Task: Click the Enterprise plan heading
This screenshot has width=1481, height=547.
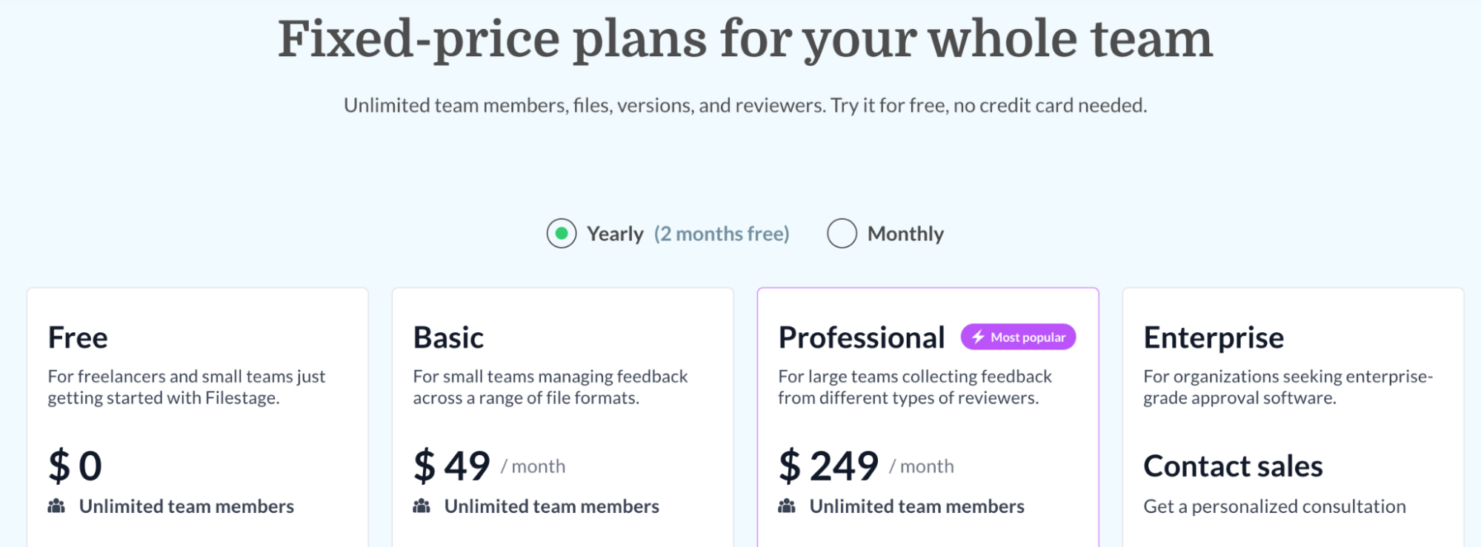Action: pos(1214,338)
